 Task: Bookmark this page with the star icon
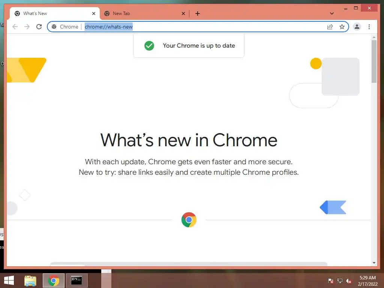342,27
